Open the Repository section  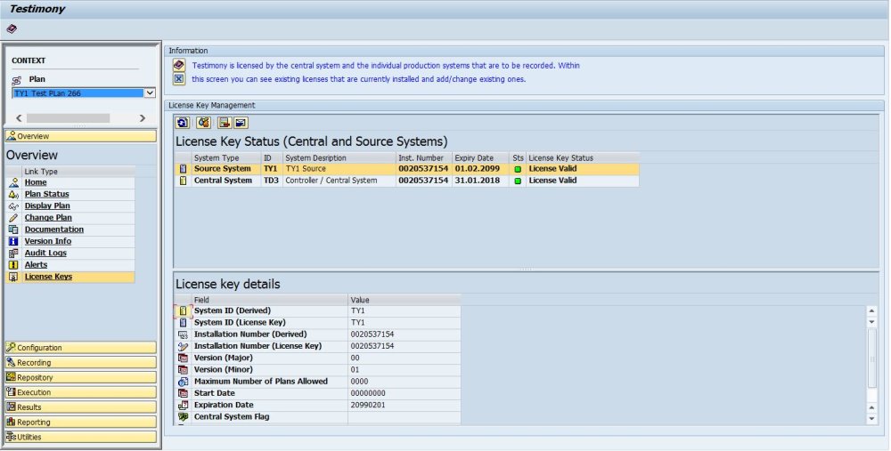81,377
